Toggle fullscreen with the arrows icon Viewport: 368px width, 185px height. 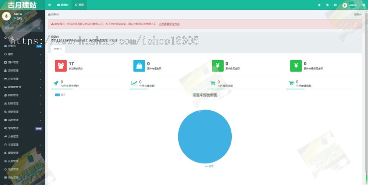coord(335,5)
